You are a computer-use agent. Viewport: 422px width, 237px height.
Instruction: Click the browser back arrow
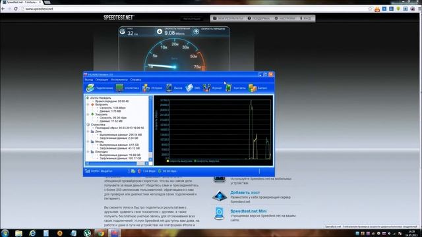pos(3,9)
